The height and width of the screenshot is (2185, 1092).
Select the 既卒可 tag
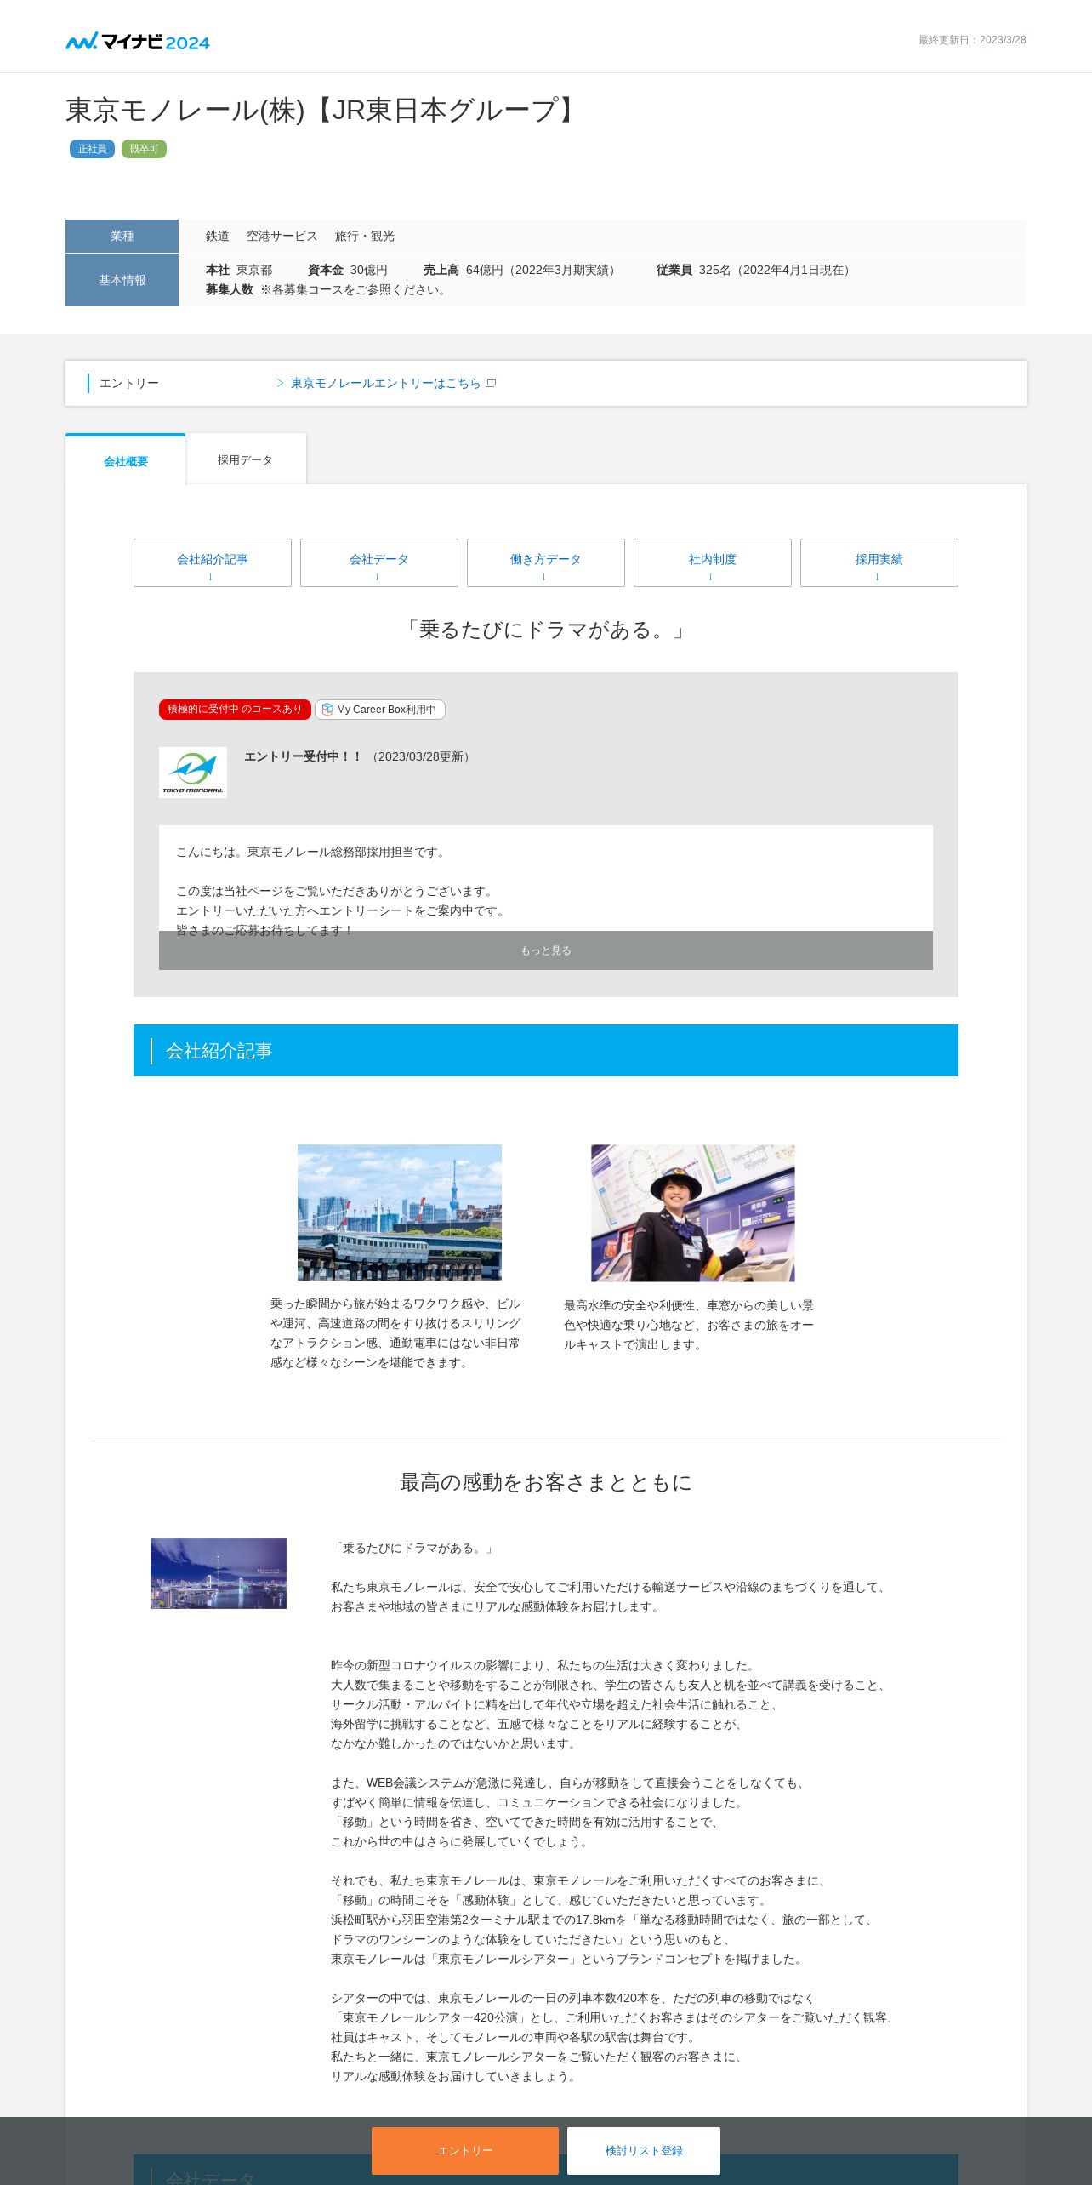pyautogui.click(x=144, y=149)
